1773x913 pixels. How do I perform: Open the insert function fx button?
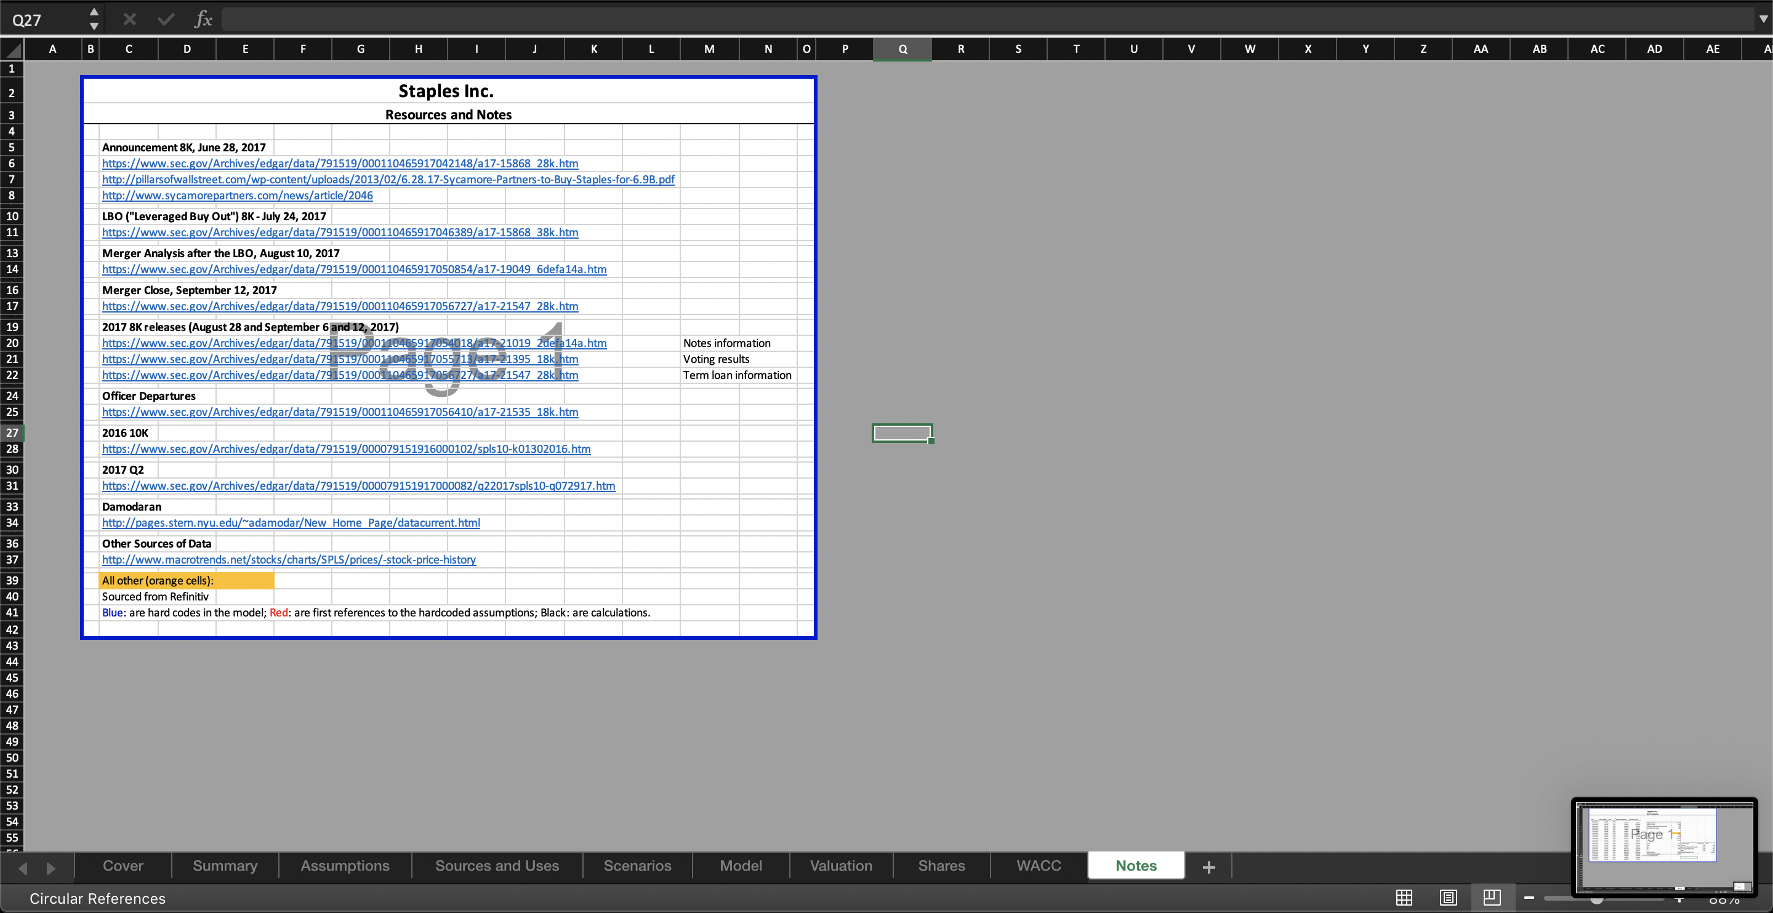click(203, 19)
